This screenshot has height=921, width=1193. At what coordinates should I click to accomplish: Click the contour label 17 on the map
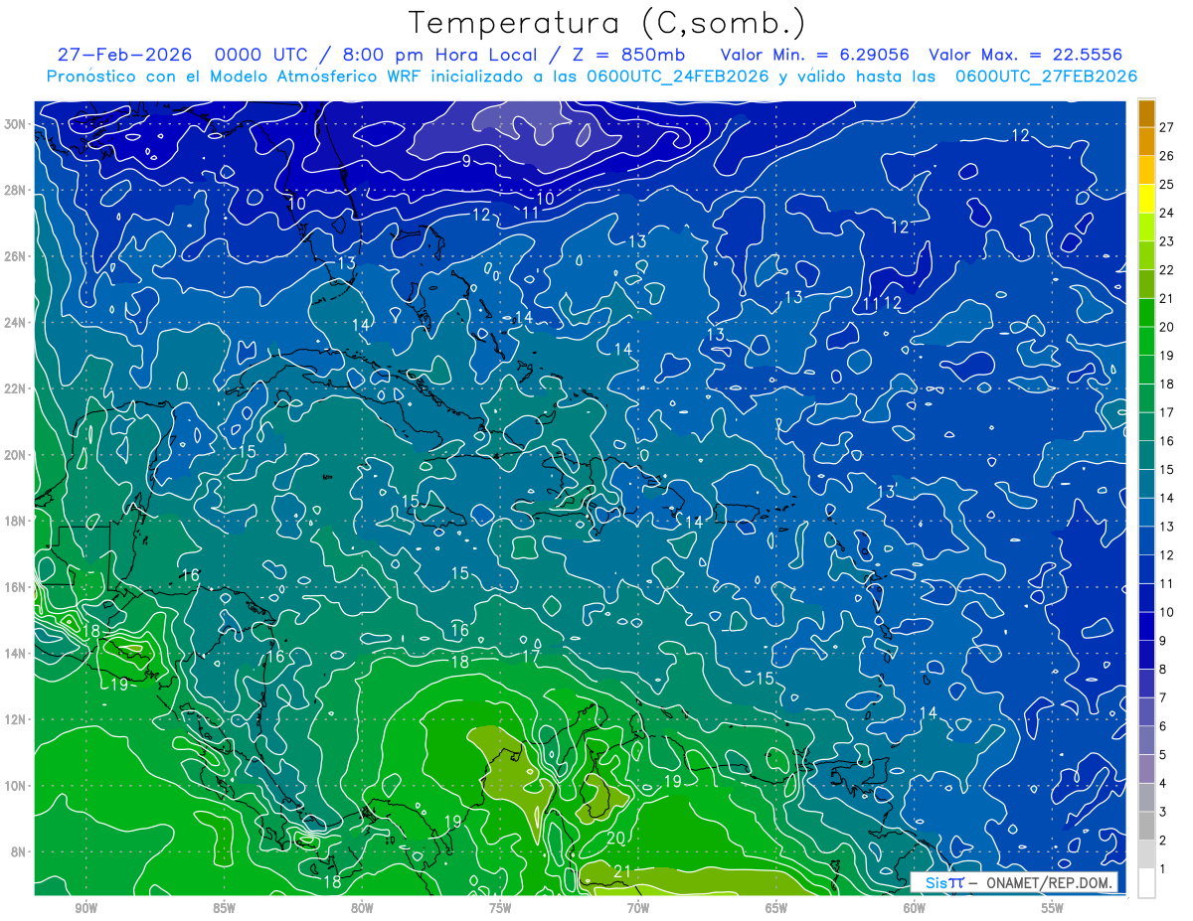[531, 657]
